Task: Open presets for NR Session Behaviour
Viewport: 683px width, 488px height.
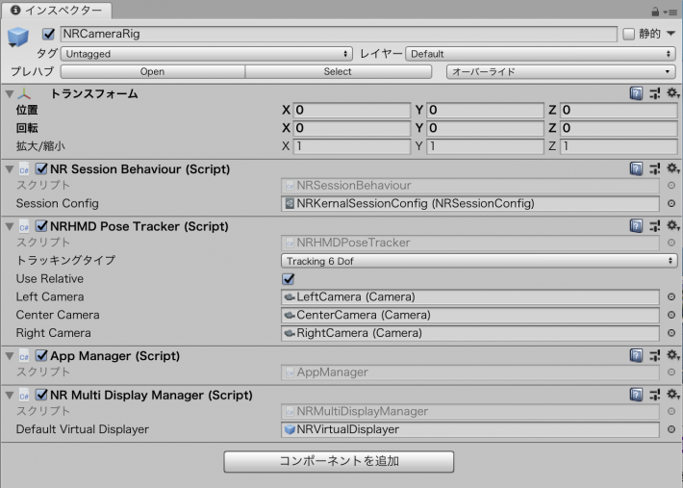Action: coord(653,169)
